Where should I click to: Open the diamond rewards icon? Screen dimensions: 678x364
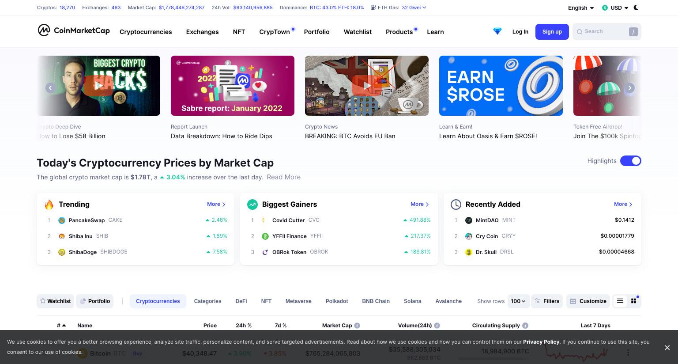[x=497, y=31]
